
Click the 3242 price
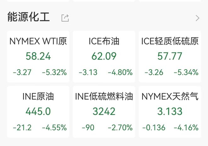104,112
